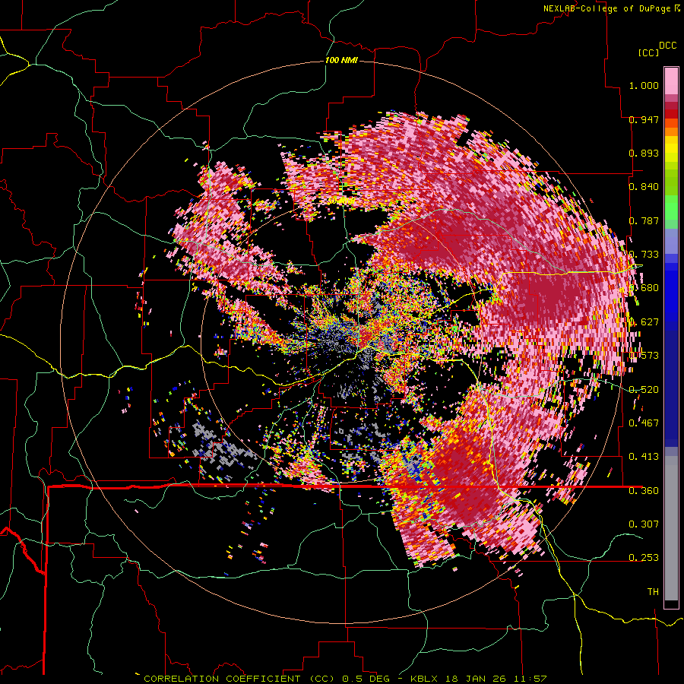Click the 0.947 color scale value
The height and width of the screenshot is (684, 684).
tap(644, 119)
